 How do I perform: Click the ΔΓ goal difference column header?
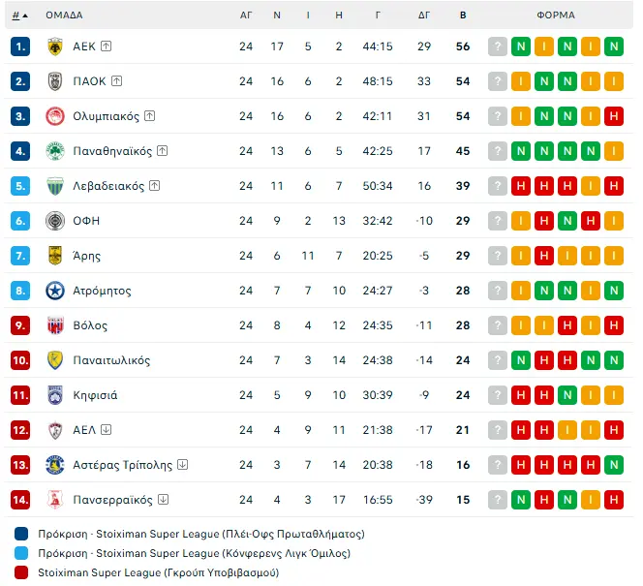[424, 15]
